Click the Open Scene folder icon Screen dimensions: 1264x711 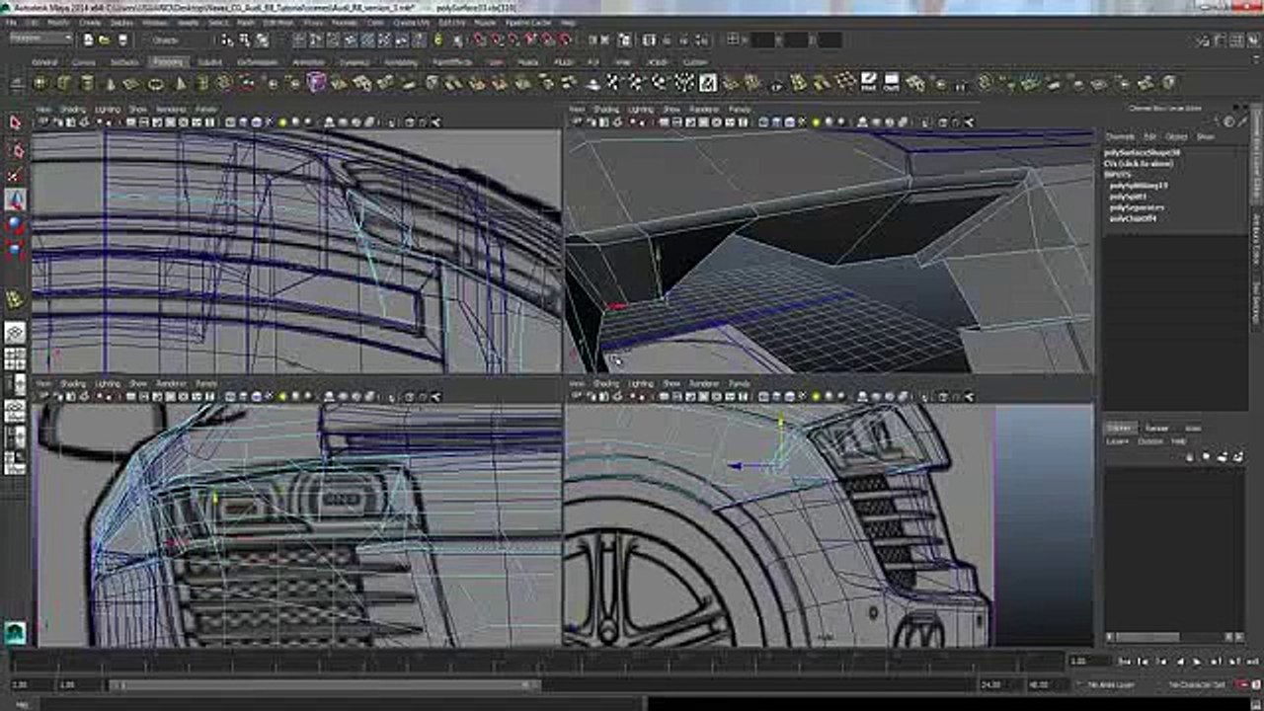pos(104,39)
